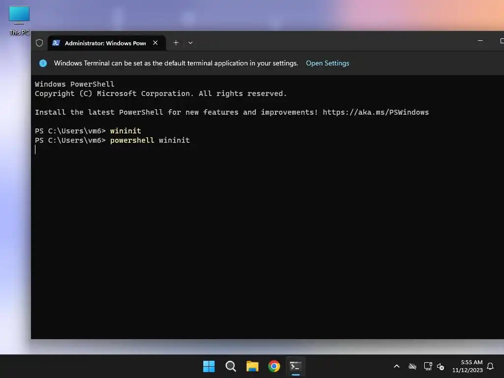Click the muted volume tray icon
This screenshot has width=504, height=378.
coord(441,366)
